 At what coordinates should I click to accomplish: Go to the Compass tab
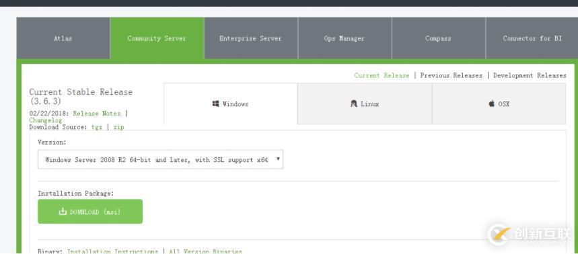click(438, 38)
